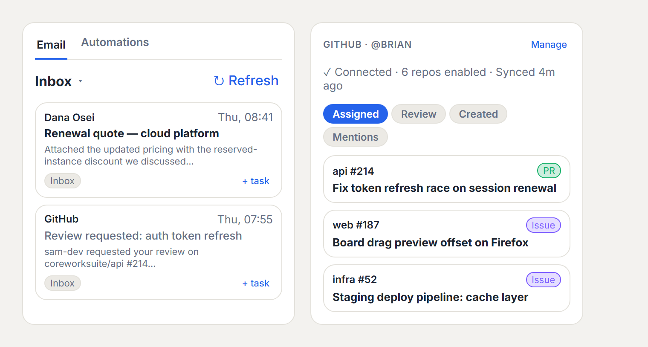
Task: Click the GITHUB · @BRIAN header
Action: (x=367, y=44)
